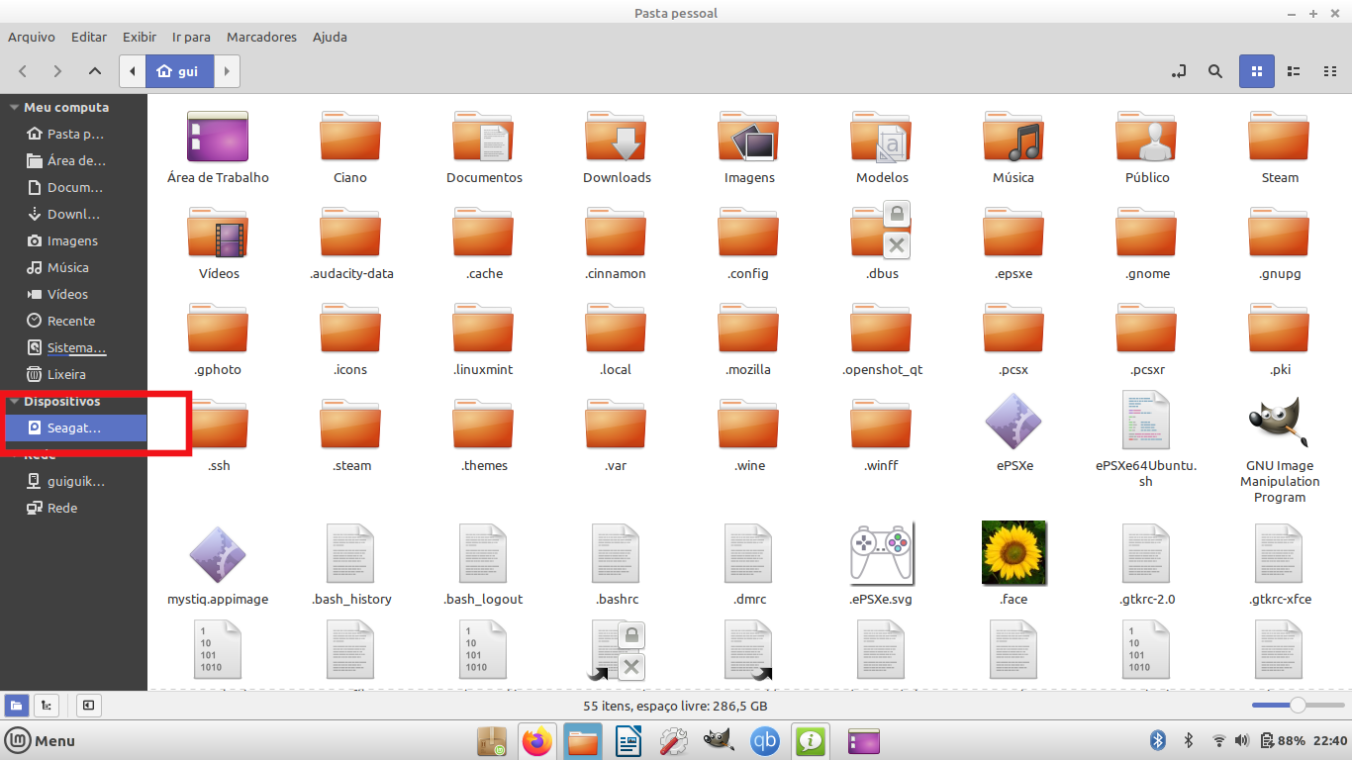Open Pasta pessoal in the sidebar
The height and width of the screenshot is (760, 1352).
click(73, 134)
